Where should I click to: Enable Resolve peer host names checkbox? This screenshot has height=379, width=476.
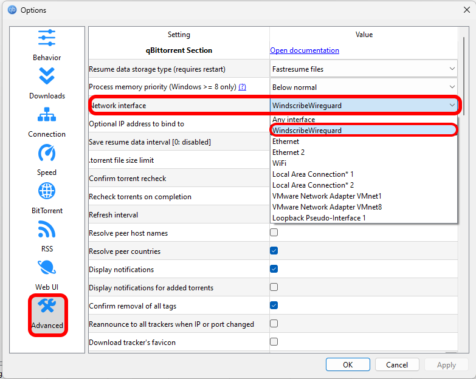coord(274,233)
